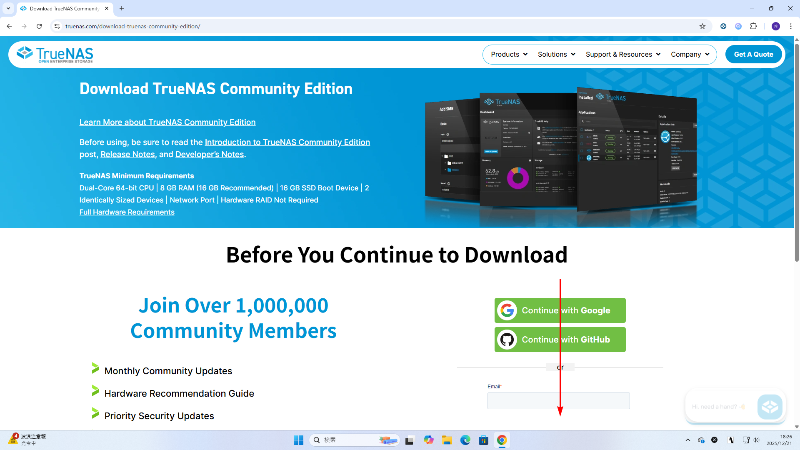Bookmark this page with star icon

coord(702,26)
